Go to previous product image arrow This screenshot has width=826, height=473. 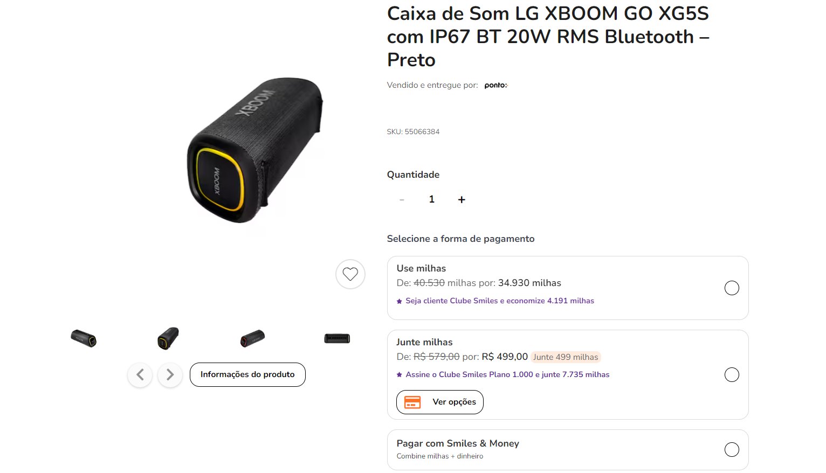140,374
